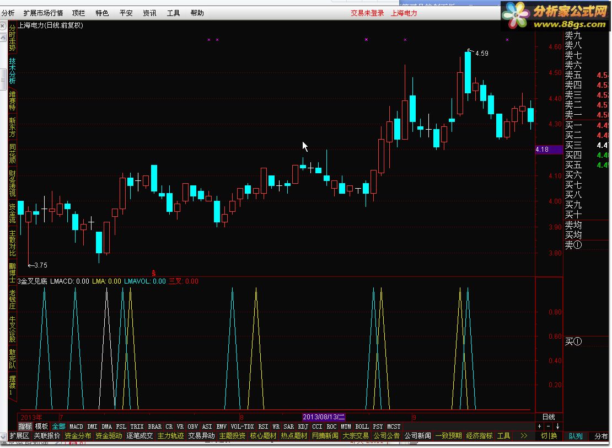Expand more bottom tabs with >> arrow
The image size is (612, 448).
(524, 435)
